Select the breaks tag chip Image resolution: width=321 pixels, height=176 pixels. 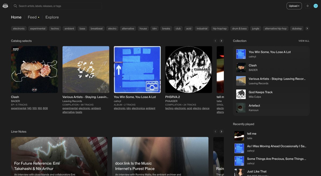tap(166, 28)
